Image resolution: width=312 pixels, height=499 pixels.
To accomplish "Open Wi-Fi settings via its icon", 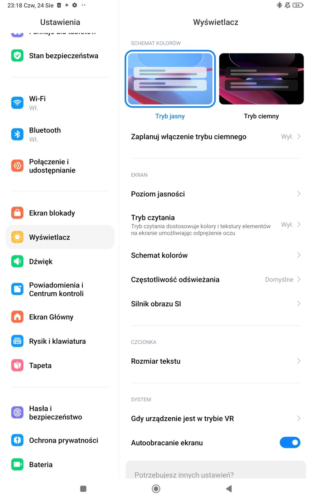I will 17,103.
